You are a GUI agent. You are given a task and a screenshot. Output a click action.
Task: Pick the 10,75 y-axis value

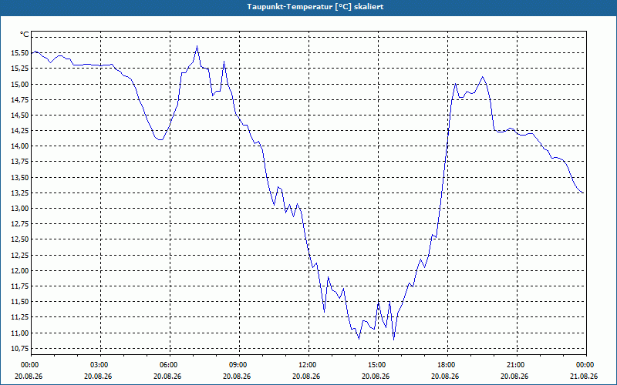click(x=20, y=349)
